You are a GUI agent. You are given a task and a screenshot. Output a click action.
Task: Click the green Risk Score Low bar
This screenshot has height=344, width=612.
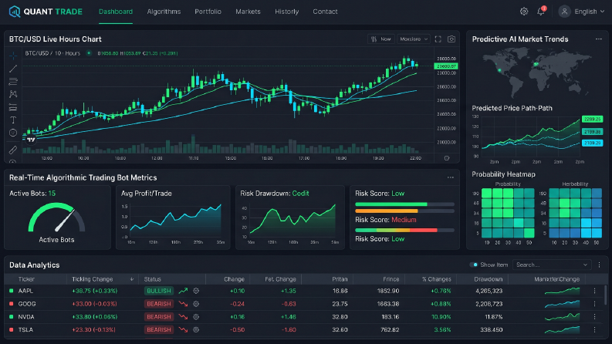404,204
